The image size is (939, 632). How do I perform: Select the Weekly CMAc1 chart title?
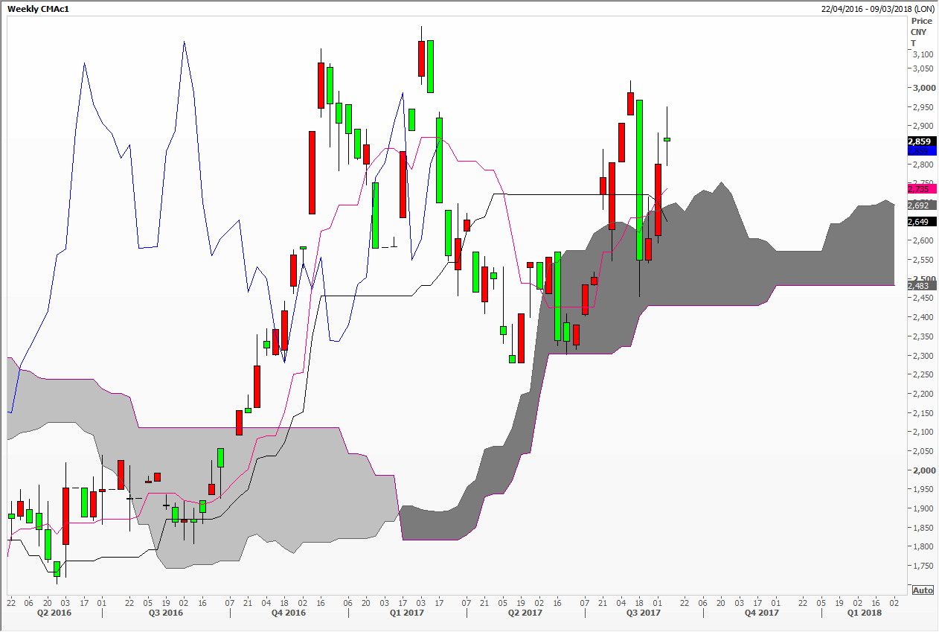pos(39,9)
